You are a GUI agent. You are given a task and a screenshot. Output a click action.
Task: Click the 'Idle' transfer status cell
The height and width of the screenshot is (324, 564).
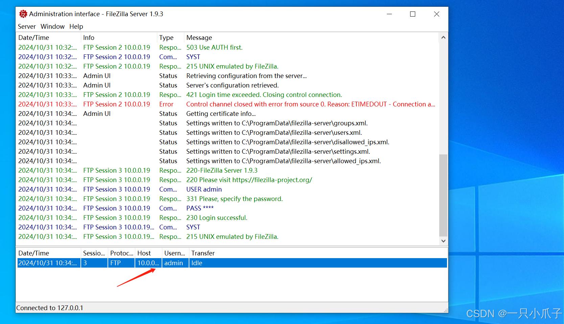(x=318, y=263)
